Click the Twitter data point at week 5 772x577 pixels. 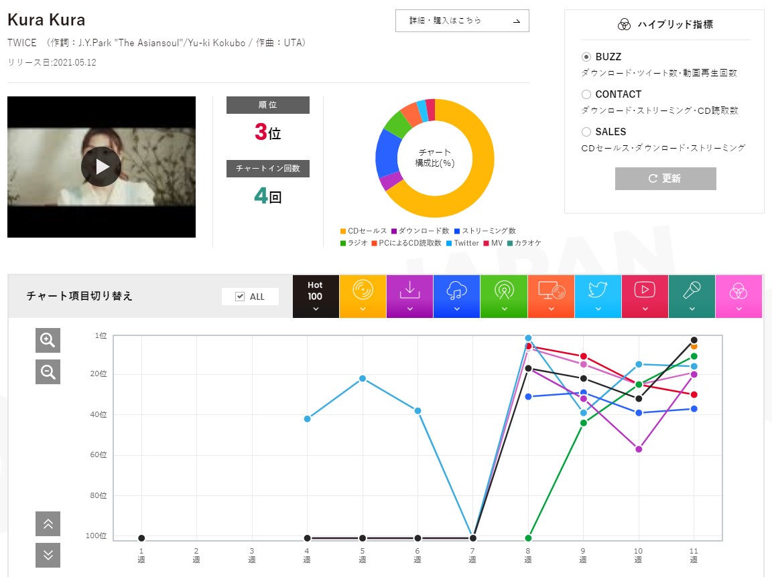[363, 378]
